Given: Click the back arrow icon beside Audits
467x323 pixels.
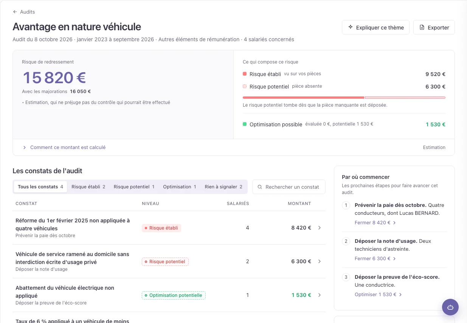Looking at the screenshot, I should tap(15, 12).
